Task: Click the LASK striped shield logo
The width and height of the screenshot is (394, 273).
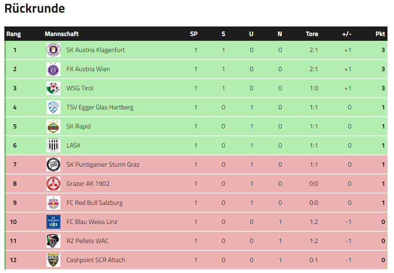Action: click(x=53, y=145)
